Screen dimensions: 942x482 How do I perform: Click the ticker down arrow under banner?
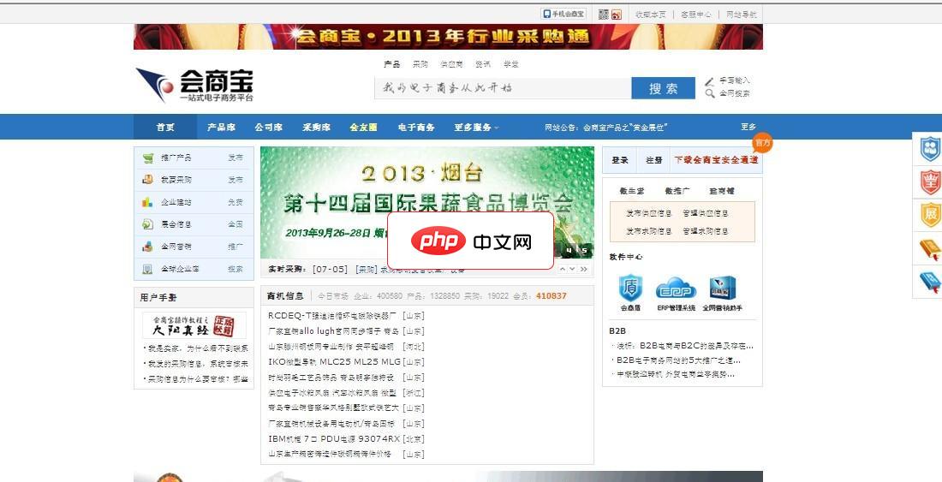pos(573,269)
